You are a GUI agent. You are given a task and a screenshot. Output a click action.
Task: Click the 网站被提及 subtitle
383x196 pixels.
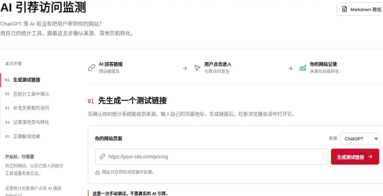point(109,71)
